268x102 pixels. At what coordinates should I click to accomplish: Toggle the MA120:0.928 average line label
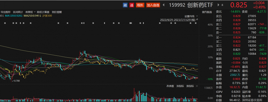point(14,16)
